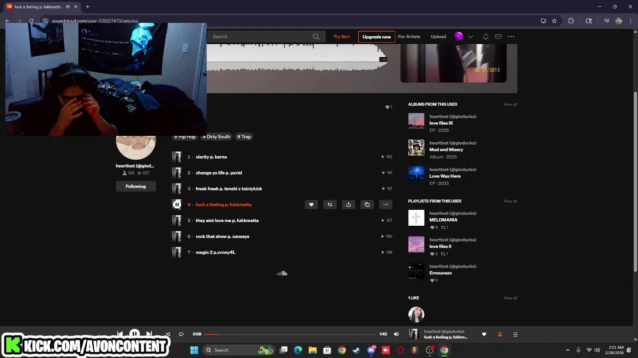The width and height of the screenshot is (638, 358).
Task: Open the love files III EP
Action: click(x=441, y=123)
